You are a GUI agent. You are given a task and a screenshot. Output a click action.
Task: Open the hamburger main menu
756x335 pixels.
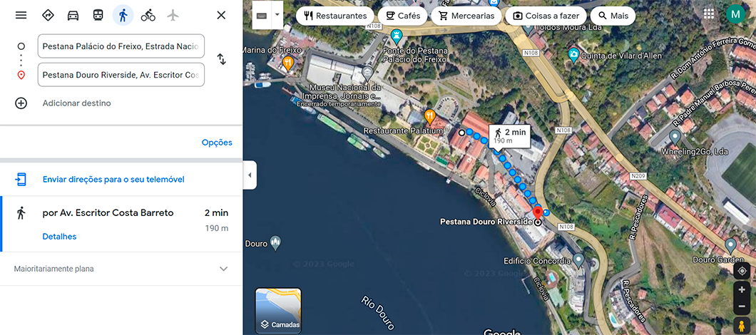[x=21, y=15]
